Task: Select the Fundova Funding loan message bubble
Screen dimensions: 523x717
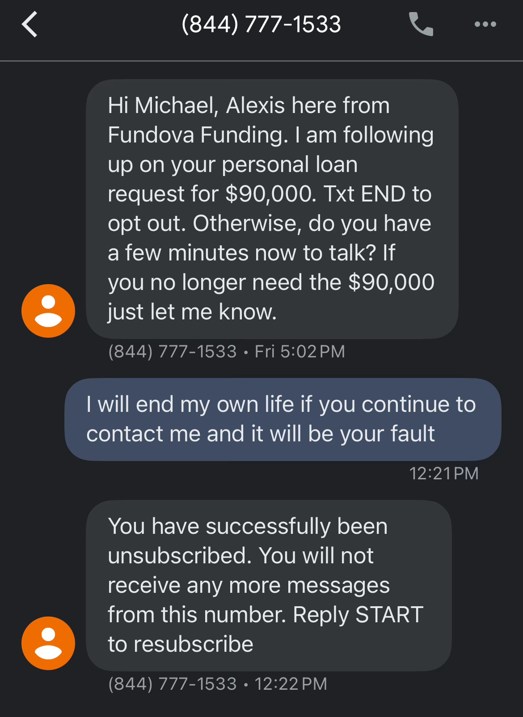Action: point(272,209)
